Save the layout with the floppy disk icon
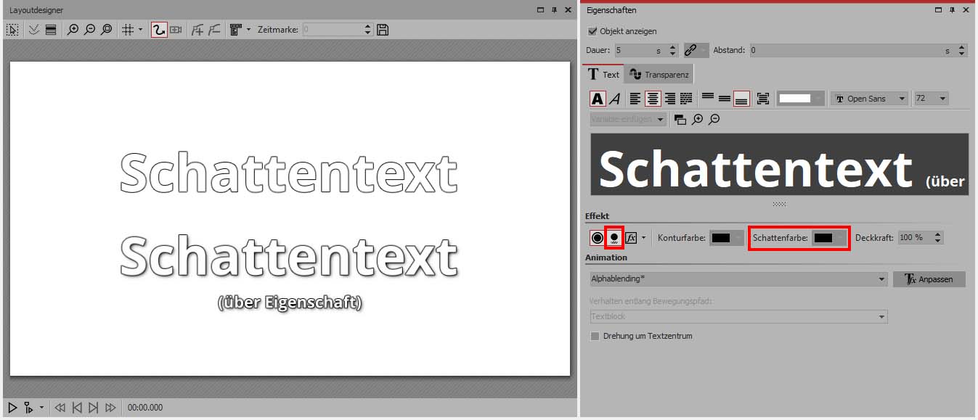 383,30
